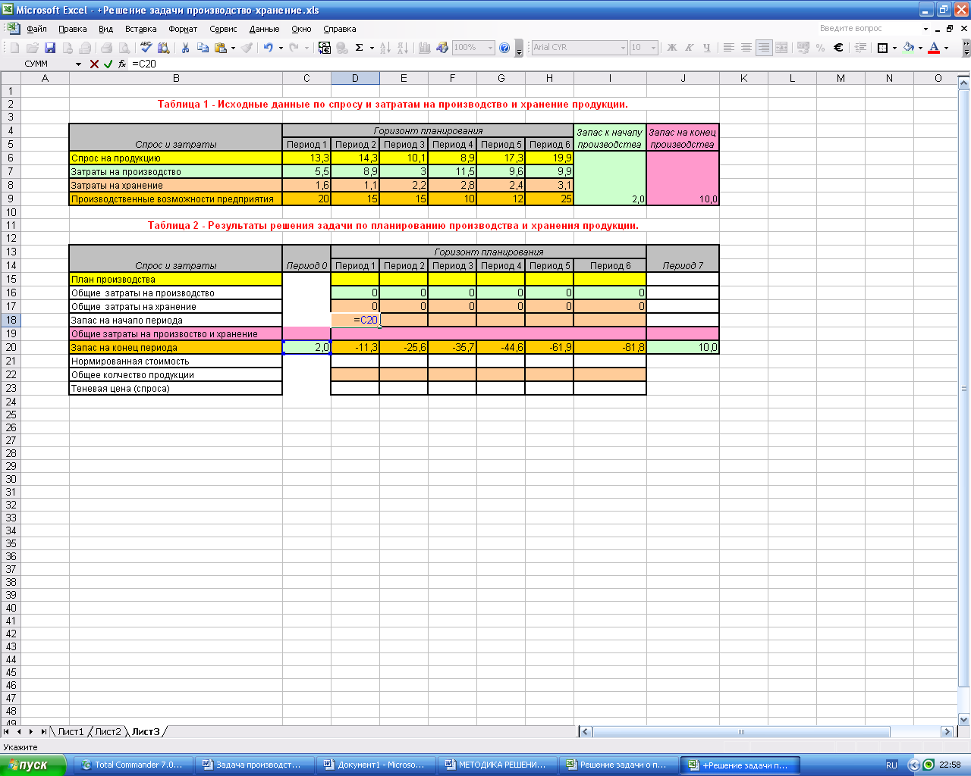This screenshot has width=971, height=776.
Task: Select cell showing 10,0 in row 20
Action: coord(683,347)
